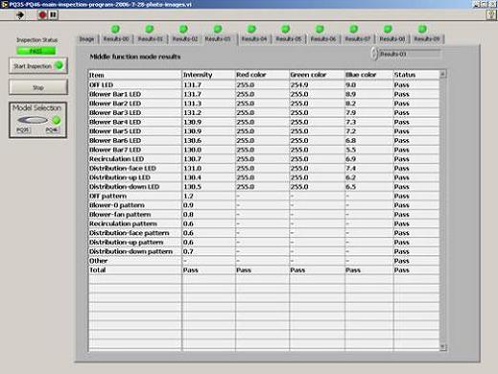This screenshot has height=374, width=498.
Task: Open the Results-01 ring selector field
Action: [x=410, y=54]
